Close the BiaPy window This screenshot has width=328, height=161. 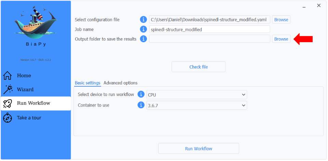pos(319,6)
